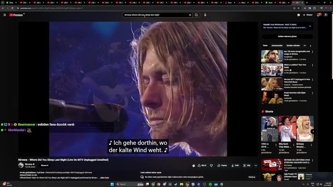The image size is (333, 187).
Task: Open the Chrome extensions puzzle icon
Action: [314, 8]
